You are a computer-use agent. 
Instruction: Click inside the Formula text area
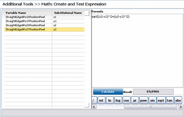pyautogui.click(x=137, y=50)
